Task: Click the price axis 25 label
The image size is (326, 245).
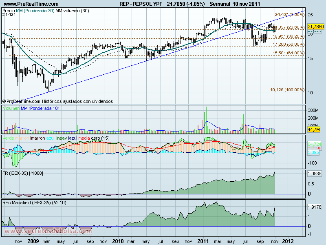Action: pyautogui.click(x=310, y=15)
